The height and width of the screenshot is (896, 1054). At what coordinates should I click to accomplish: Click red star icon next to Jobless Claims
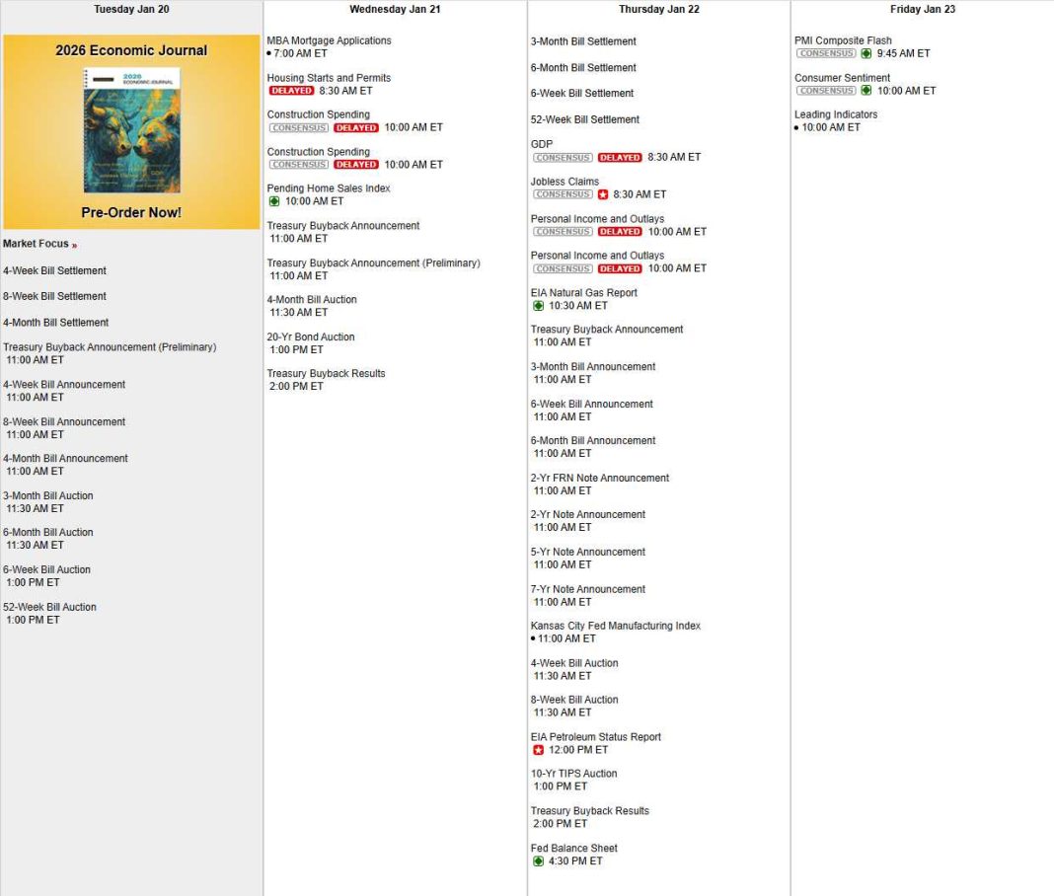pos(603,194)
